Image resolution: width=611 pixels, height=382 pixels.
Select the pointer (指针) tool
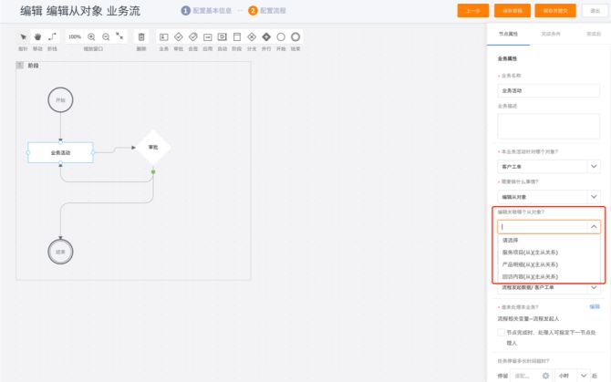[24, 37]
